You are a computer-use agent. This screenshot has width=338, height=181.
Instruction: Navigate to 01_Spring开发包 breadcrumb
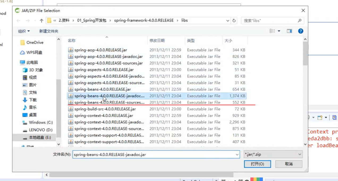(92, 20)
